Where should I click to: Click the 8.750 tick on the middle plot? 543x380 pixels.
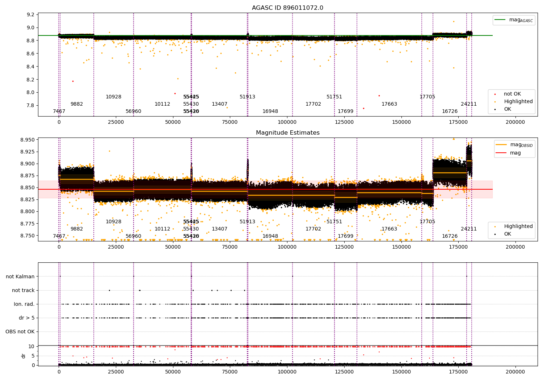[28, 236]
